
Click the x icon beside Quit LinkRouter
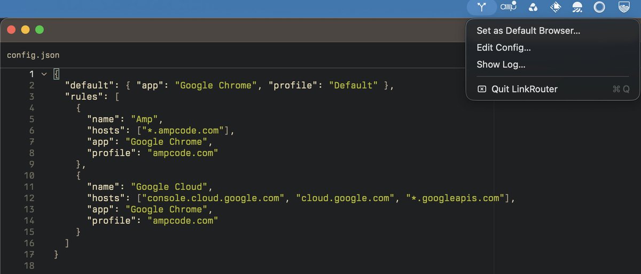point(481,89)
